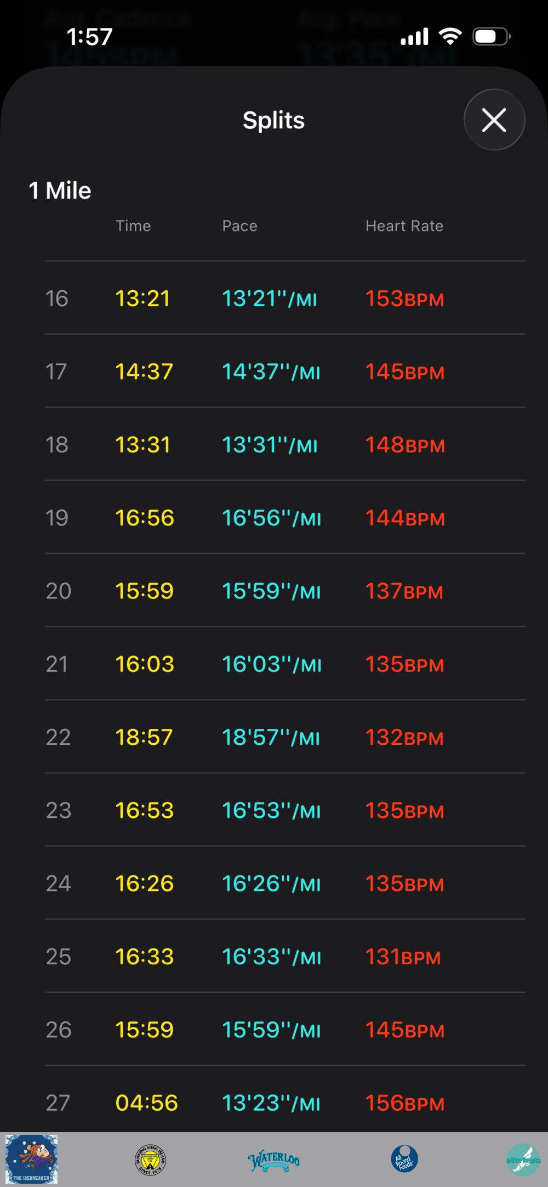Tap the battery status icon
Image resolution: width=548 pixels, height=1187 pixels.
(491, 37)
